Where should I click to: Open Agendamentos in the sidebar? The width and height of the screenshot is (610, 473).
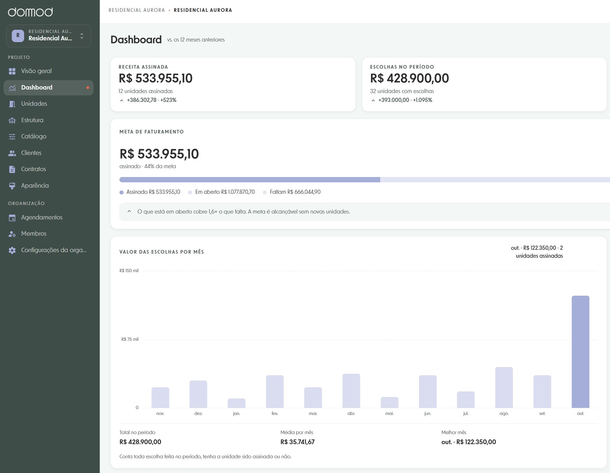[48, 217]
